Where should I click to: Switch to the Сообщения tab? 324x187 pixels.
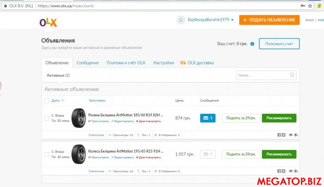click(87, 63)
